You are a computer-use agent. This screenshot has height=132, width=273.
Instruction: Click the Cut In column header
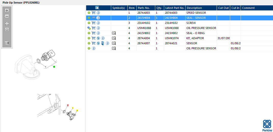(x=235, y=8)
